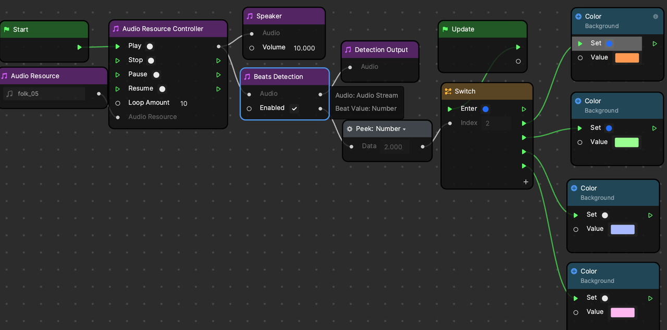Click the Detection Output music note icon
This screenshot has height=330, width=667.
click(x=348, y=50)
